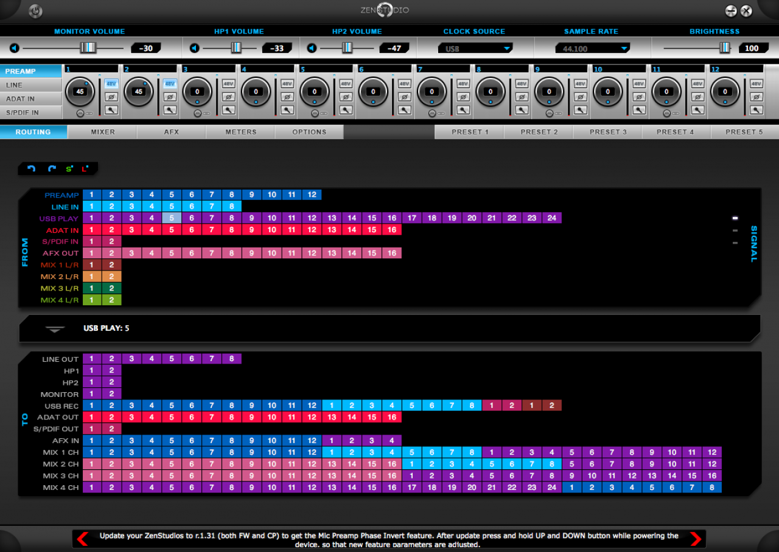Disable 48V phantom power on preamp 1
Screen dimensions: 779x552
click(x=111, y=84)
